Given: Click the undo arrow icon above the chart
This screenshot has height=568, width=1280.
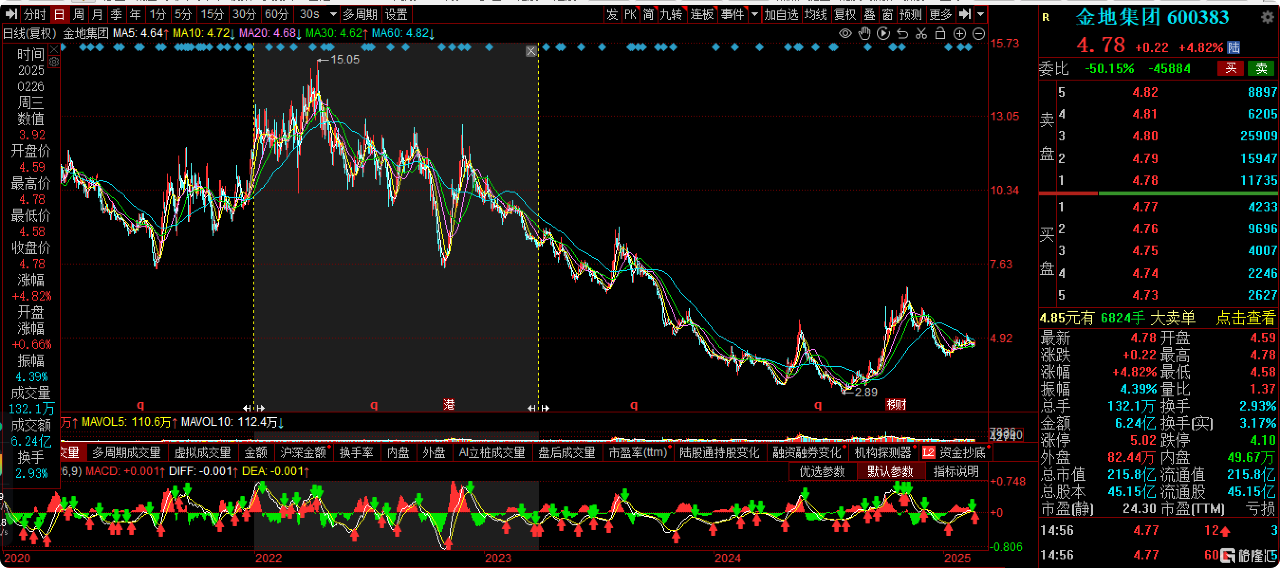Looking at the screenshot, I should coord(902,33).
